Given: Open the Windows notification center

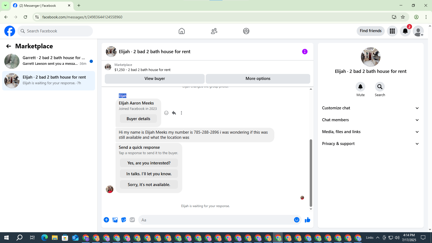Looking at the screenshot, I should (423, 238).
